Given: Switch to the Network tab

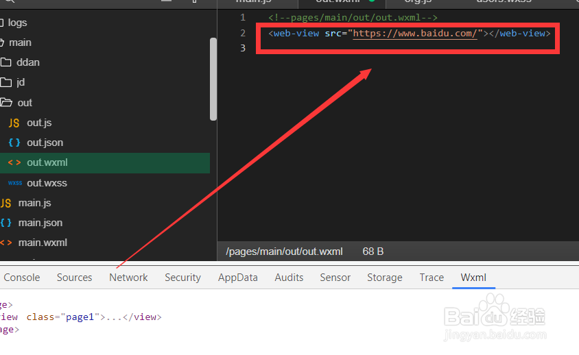Looking at the screenshot, I should tap(128, 278).
